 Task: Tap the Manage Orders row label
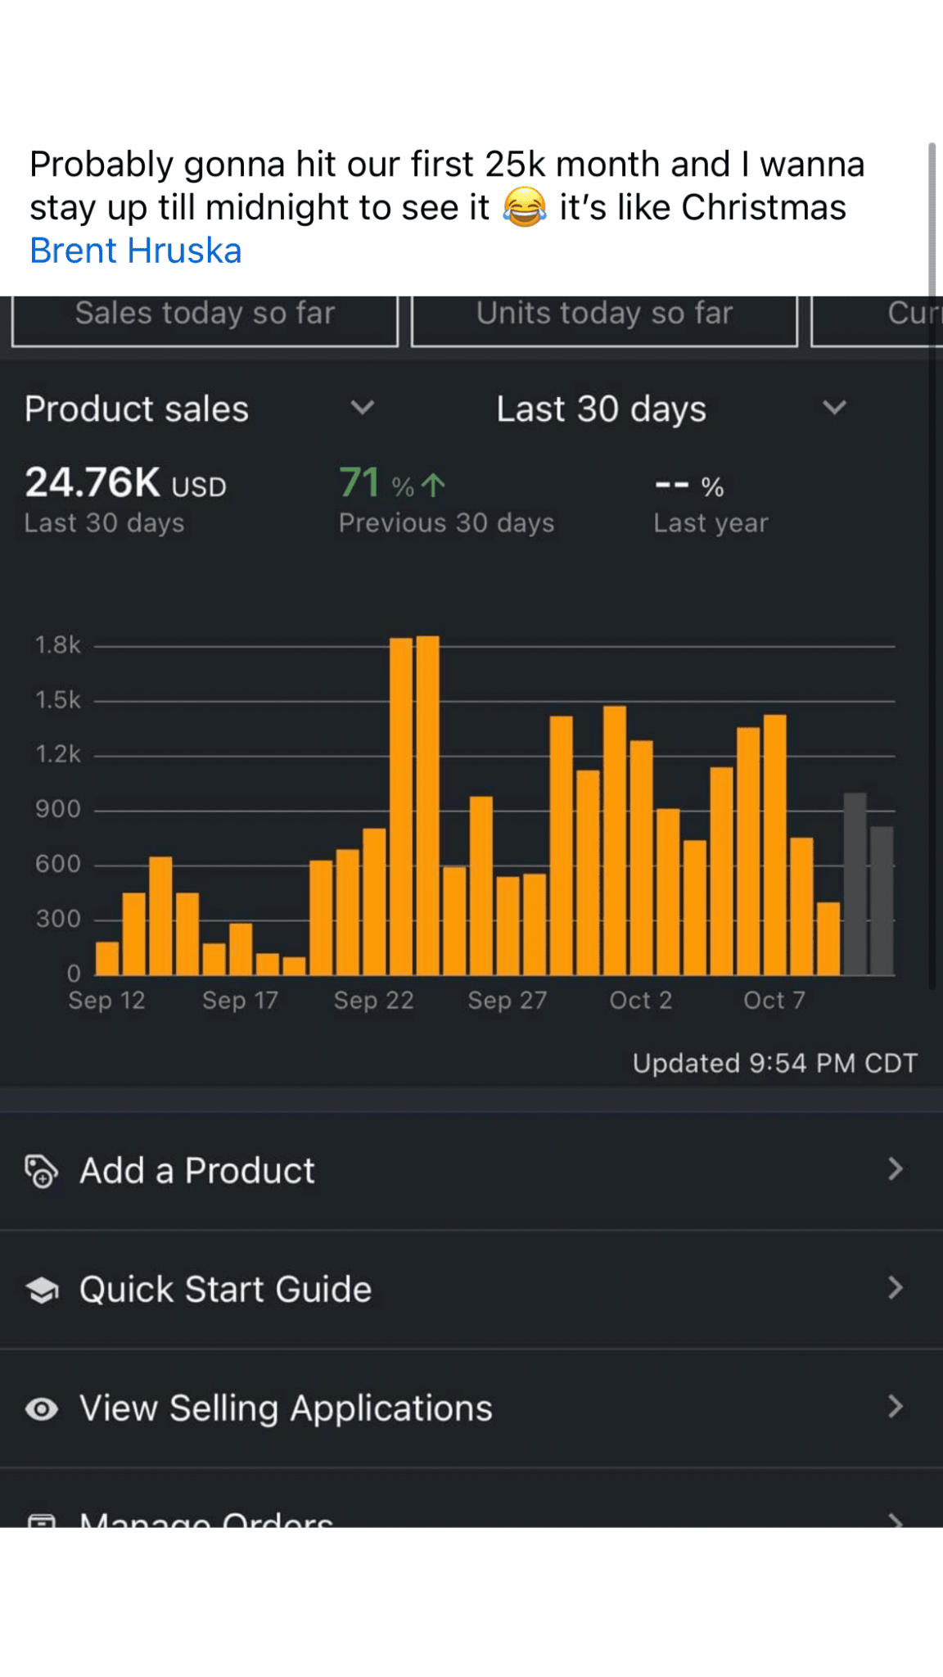tap(206, 1520)
